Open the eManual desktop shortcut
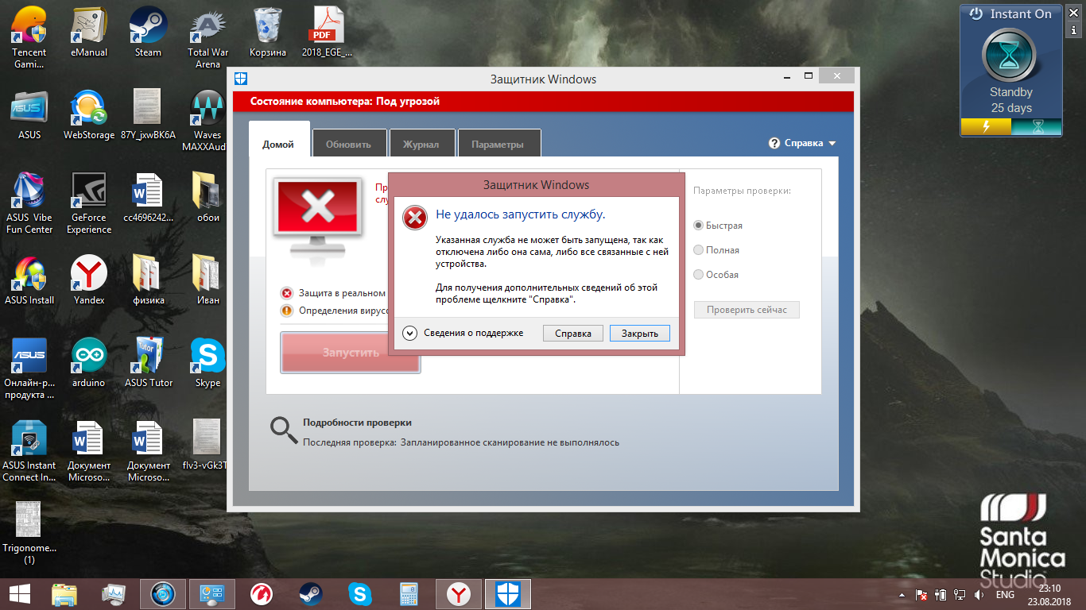This screenshot has width=1086, height=610. point(89,32)
